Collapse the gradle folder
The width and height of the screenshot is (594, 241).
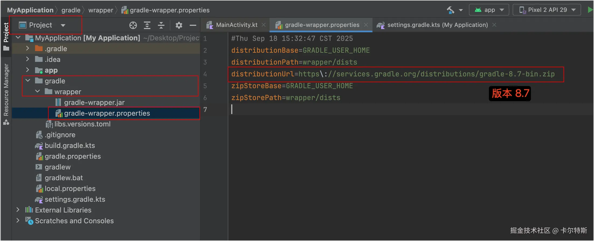point(28,81)
